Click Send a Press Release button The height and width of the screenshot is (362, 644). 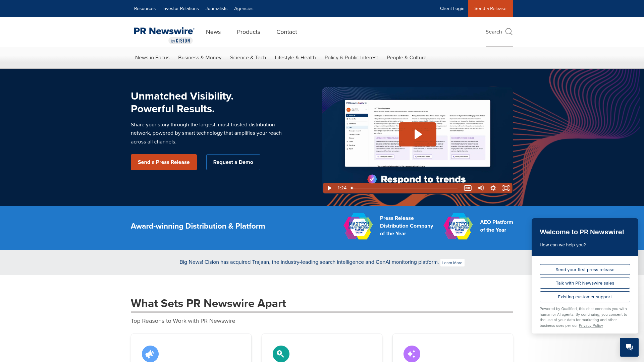click(164, 162)
